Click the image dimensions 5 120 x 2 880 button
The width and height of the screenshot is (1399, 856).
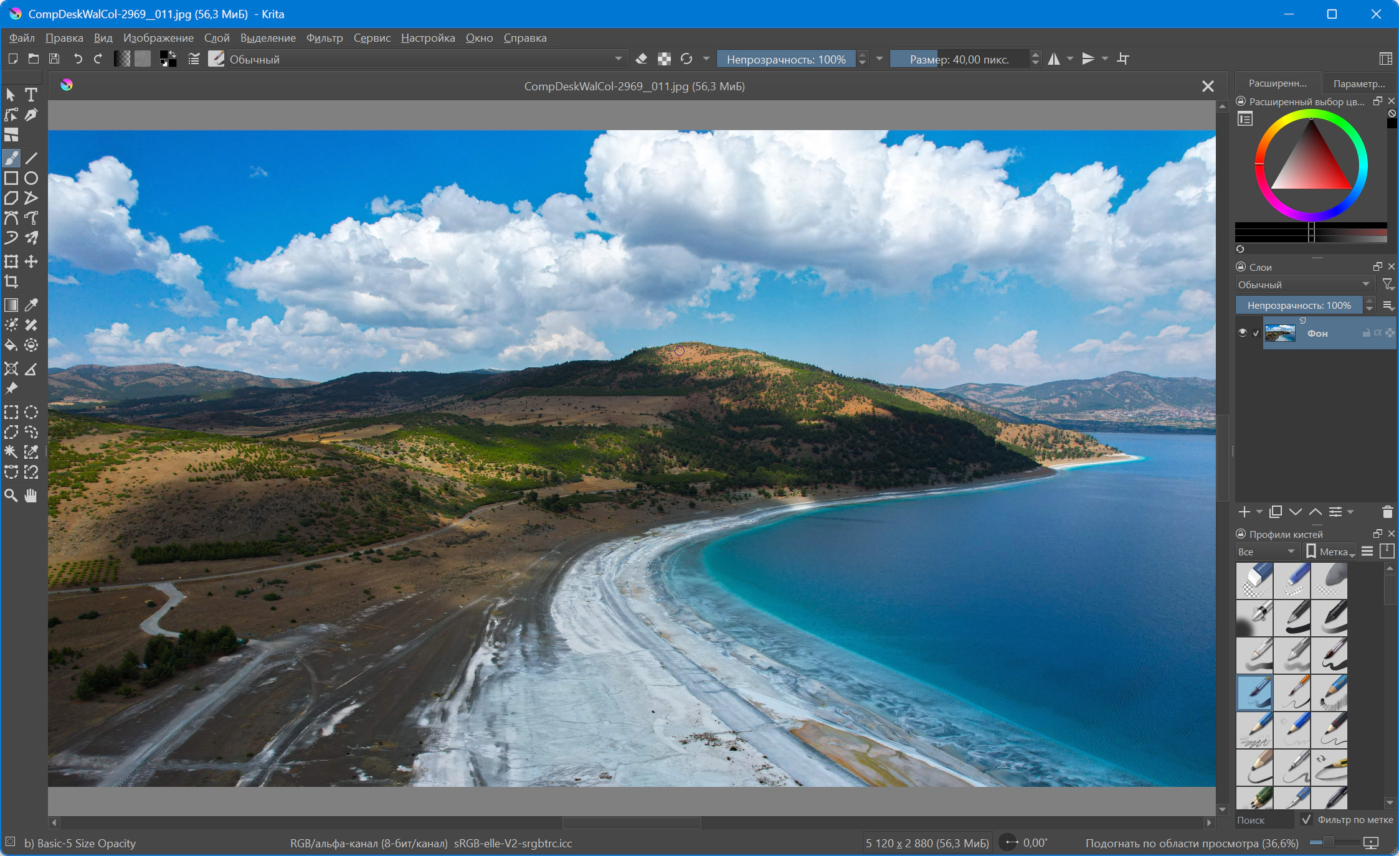click(x=927, y=843)
